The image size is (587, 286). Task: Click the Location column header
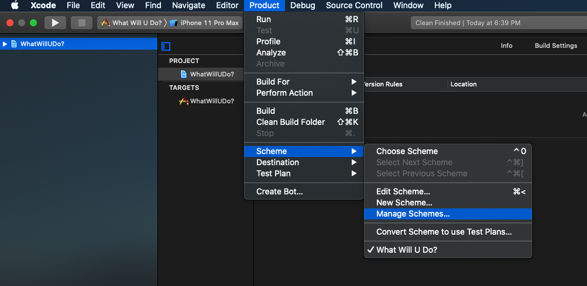[464, 85]
